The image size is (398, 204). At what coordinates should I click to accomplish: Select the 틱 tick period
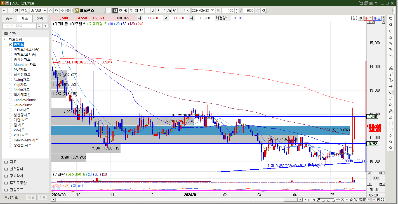[136, 11]
